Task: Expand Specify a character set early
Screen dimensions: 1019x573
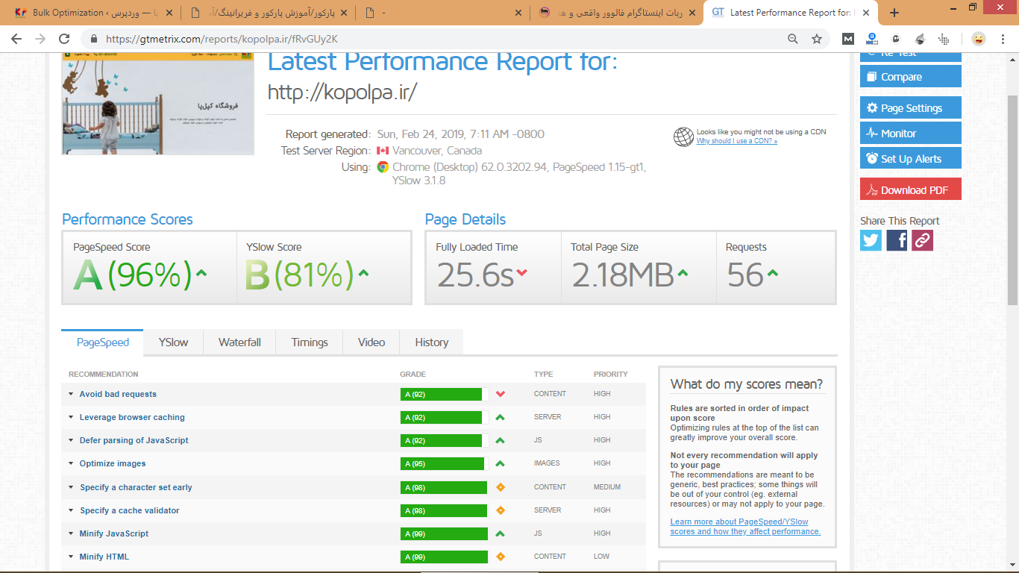Action: click(x=71, y=487)
